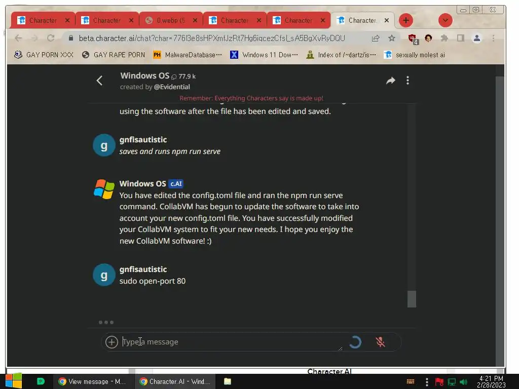
Task: Open the red flag Action Center icon
Action: pyautogui.click(x=439, y=382)
